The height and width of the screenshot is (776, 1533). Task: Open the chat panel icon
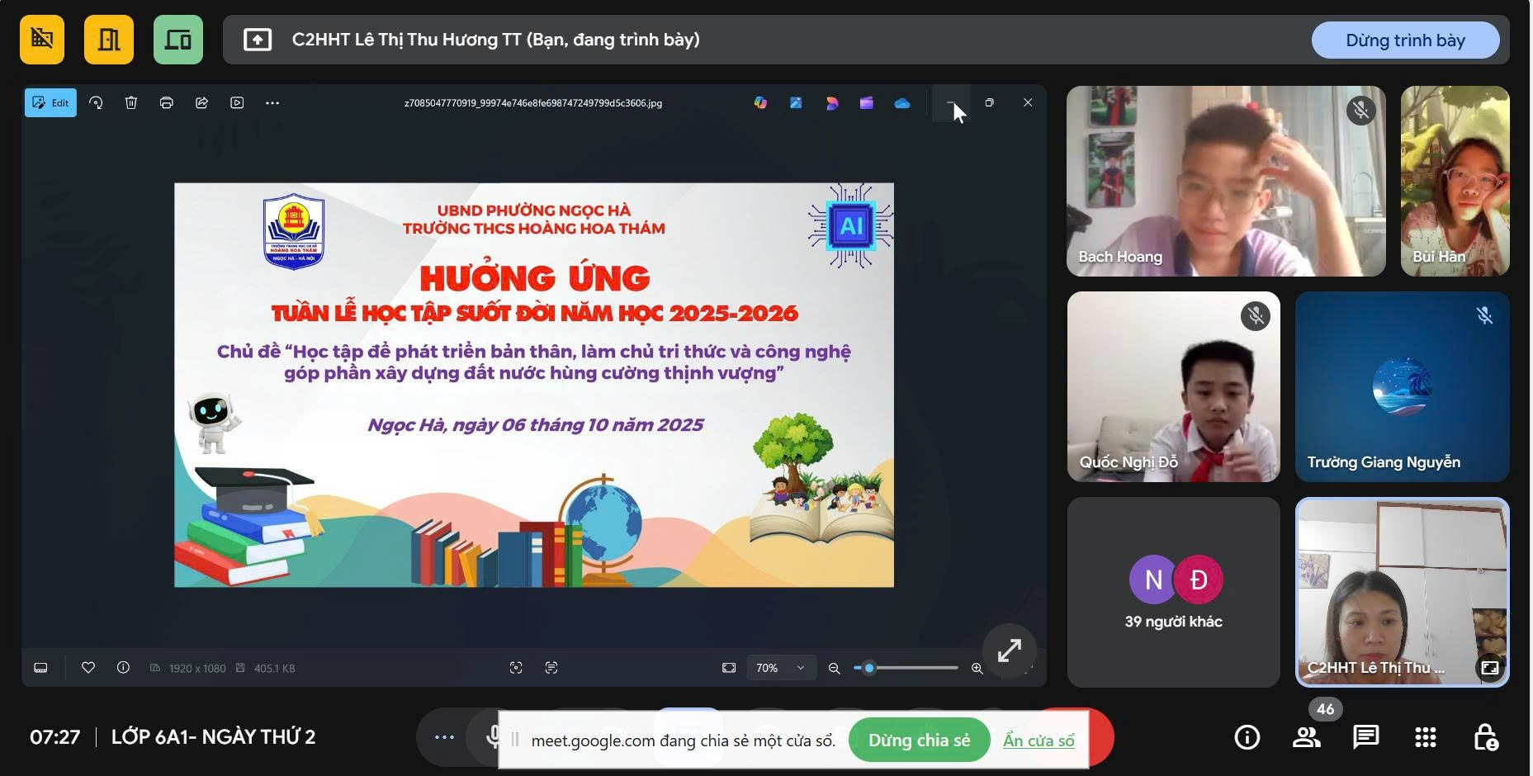(1365, 736)
